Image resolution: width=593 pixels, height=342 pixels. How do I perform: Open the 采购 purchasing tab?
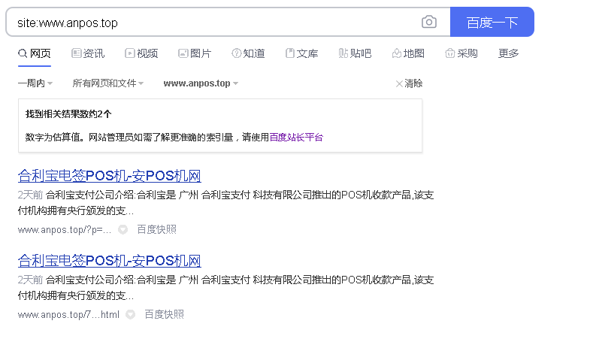[x=461, y=53]
